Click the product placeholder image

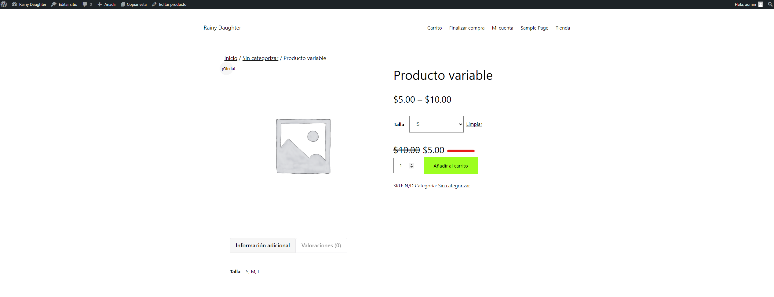[303, 147]
